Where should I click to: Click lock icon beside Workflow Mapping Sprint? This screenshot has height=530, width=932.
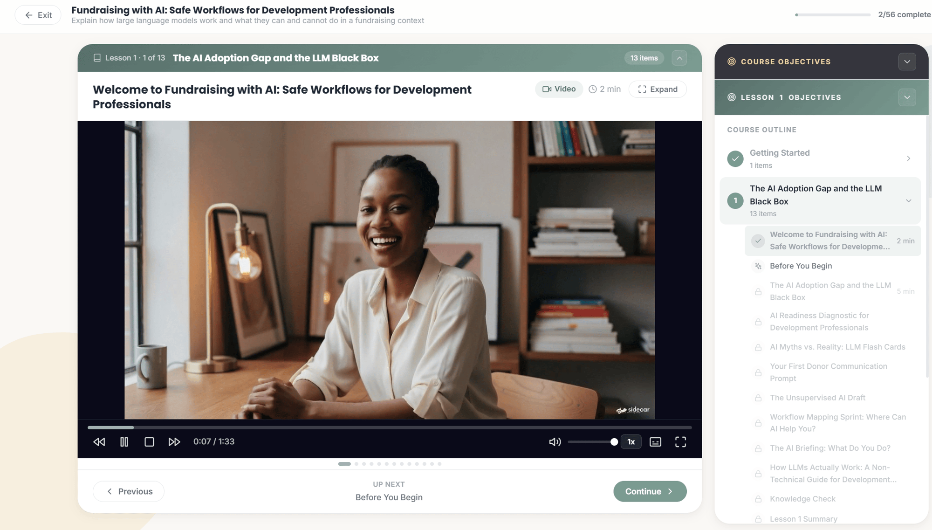pyautogui.click(x=758, y=423)
